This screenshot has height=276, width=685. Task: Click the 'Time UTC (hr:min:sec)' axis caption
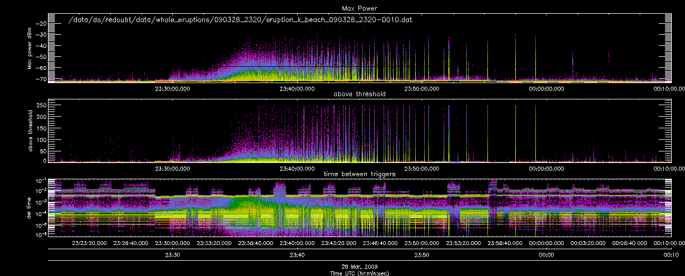coord(360,273)
